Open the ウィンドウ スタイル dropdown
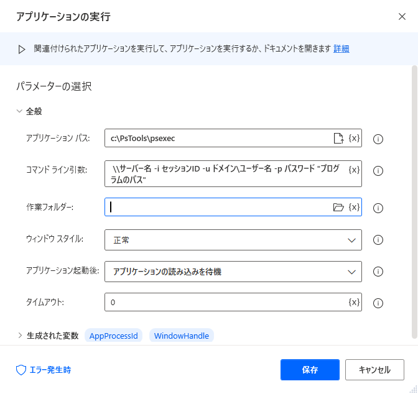The height and width of the screenshot is (394, 418). 233,240
